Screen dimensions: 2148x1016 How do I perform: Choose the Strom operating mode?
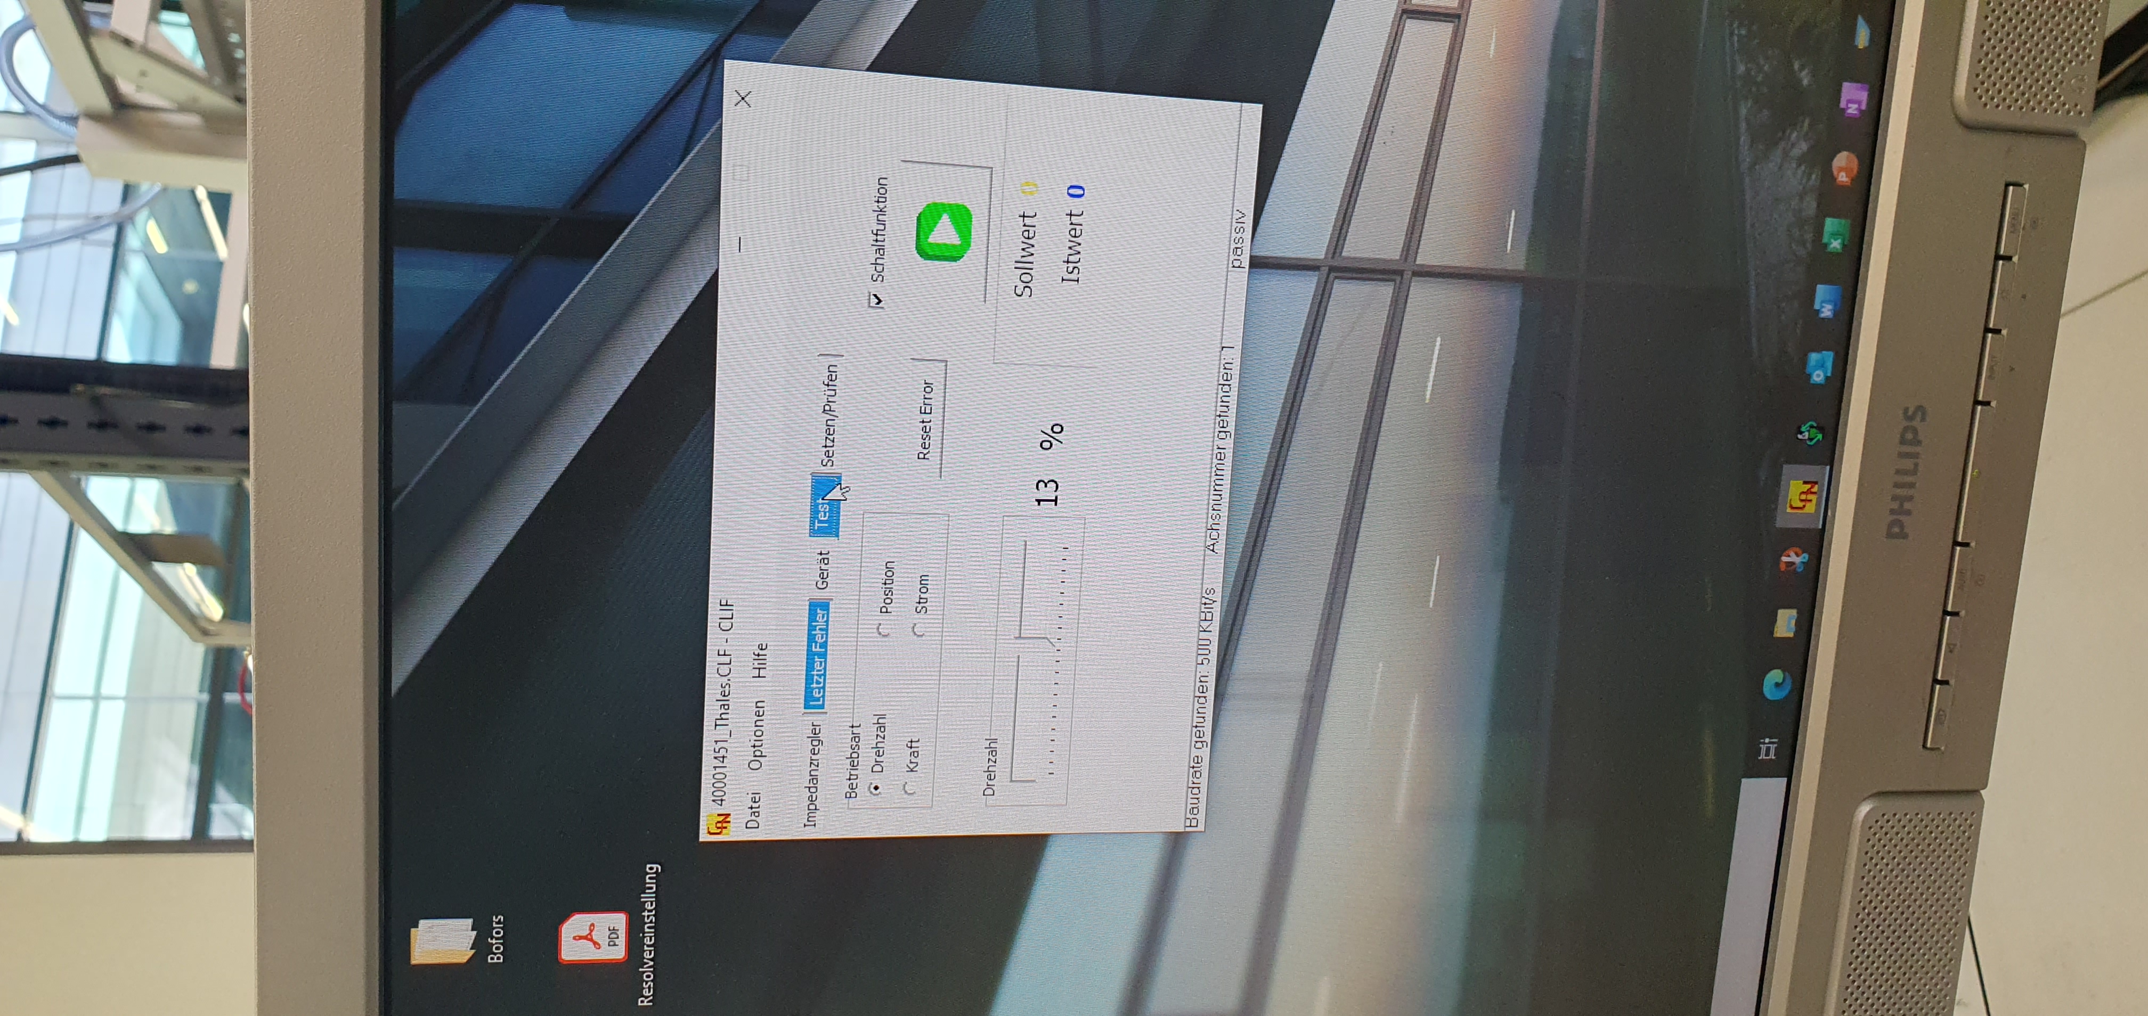click(x=918, y=630)
